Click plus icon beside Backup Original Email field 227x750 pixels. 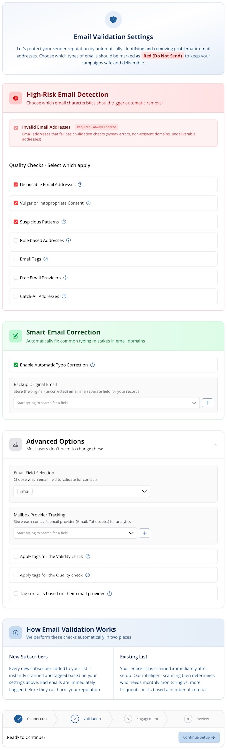(x=208, y=403)
